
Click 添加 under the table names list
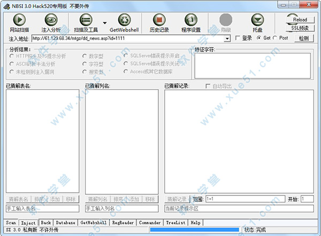(55, 199)
